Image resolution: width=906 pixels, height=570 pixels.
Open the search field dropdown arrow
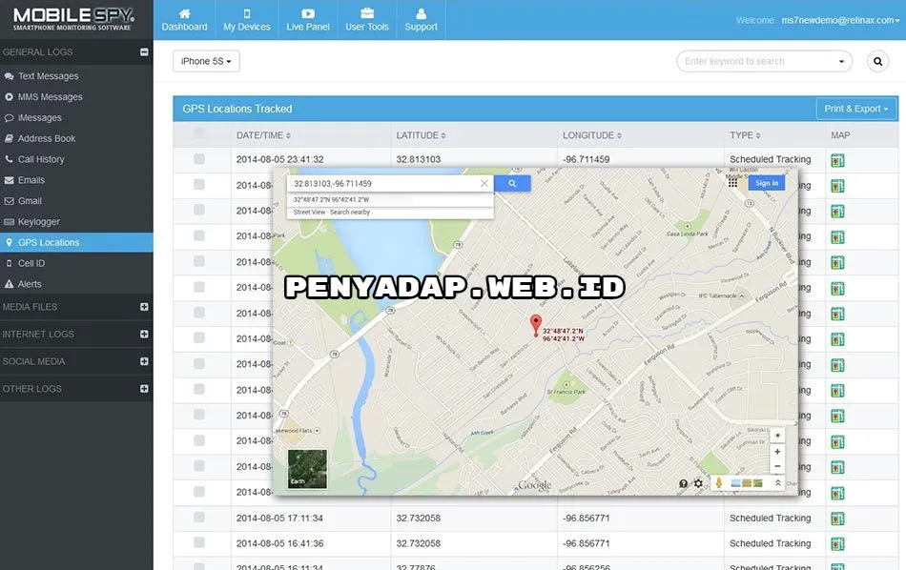coord(841,61)
